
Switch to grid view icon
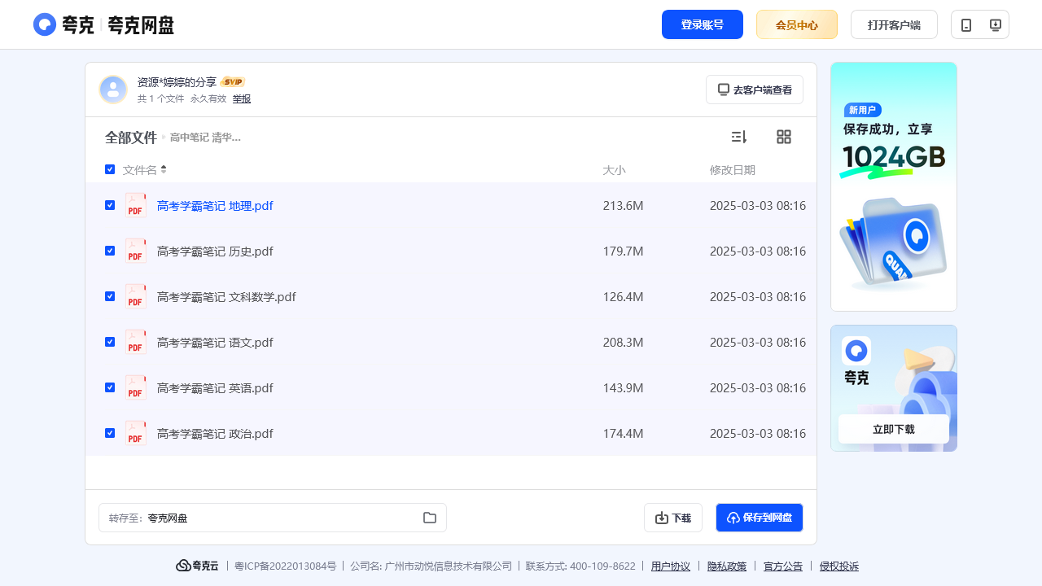784,137
